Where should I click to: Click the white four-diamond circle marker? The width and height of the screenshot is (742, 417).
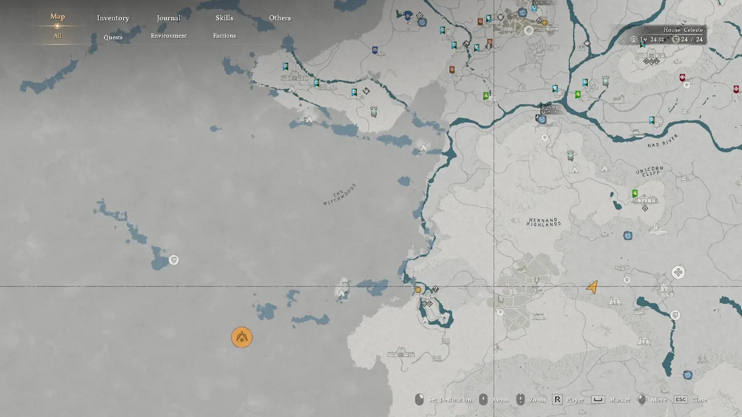pos(678,272)
